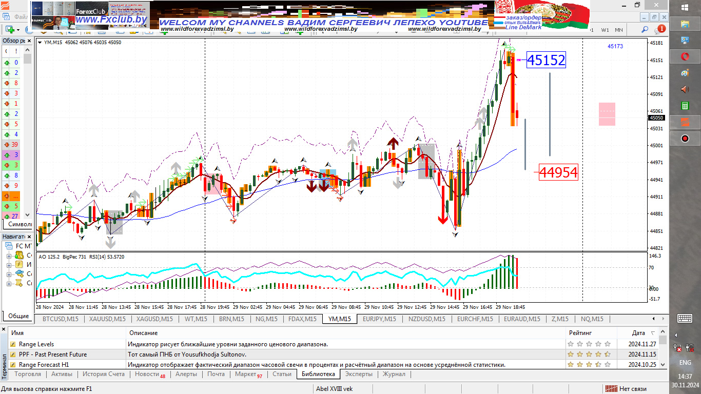Open the Маркет terminal tab
This screenshot has width=701, height=394.
click(249, 374)
